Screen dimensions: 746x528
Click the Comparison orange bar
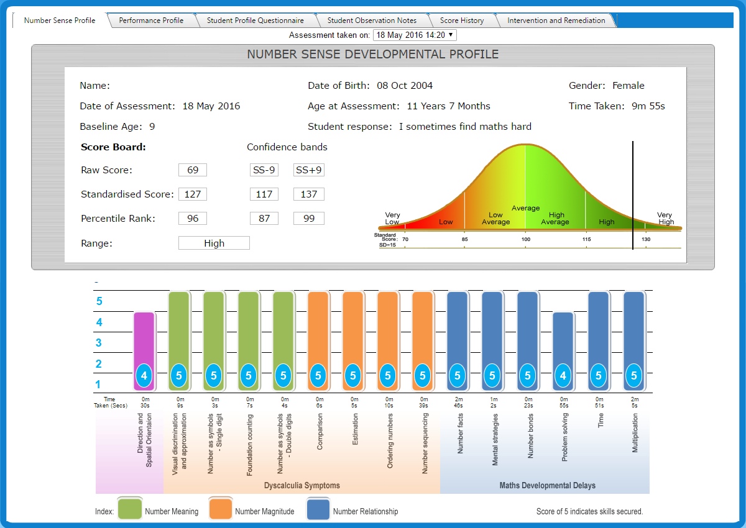318,342
